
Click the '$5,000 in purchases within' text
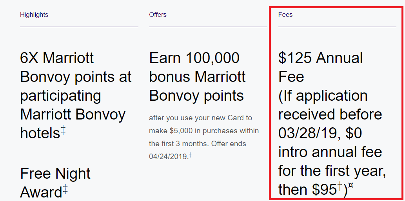point(214,131)
